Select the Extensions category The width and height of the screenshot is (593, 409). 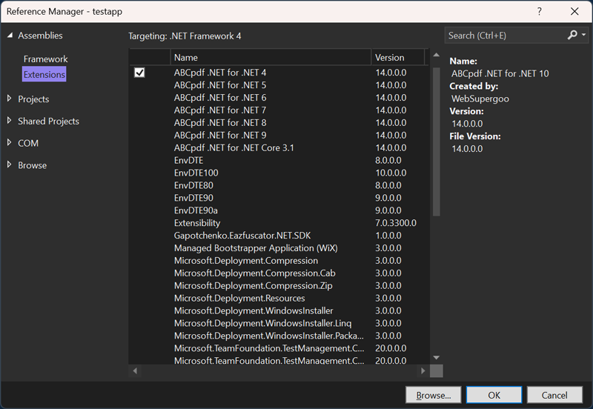[x=44, y=74]
